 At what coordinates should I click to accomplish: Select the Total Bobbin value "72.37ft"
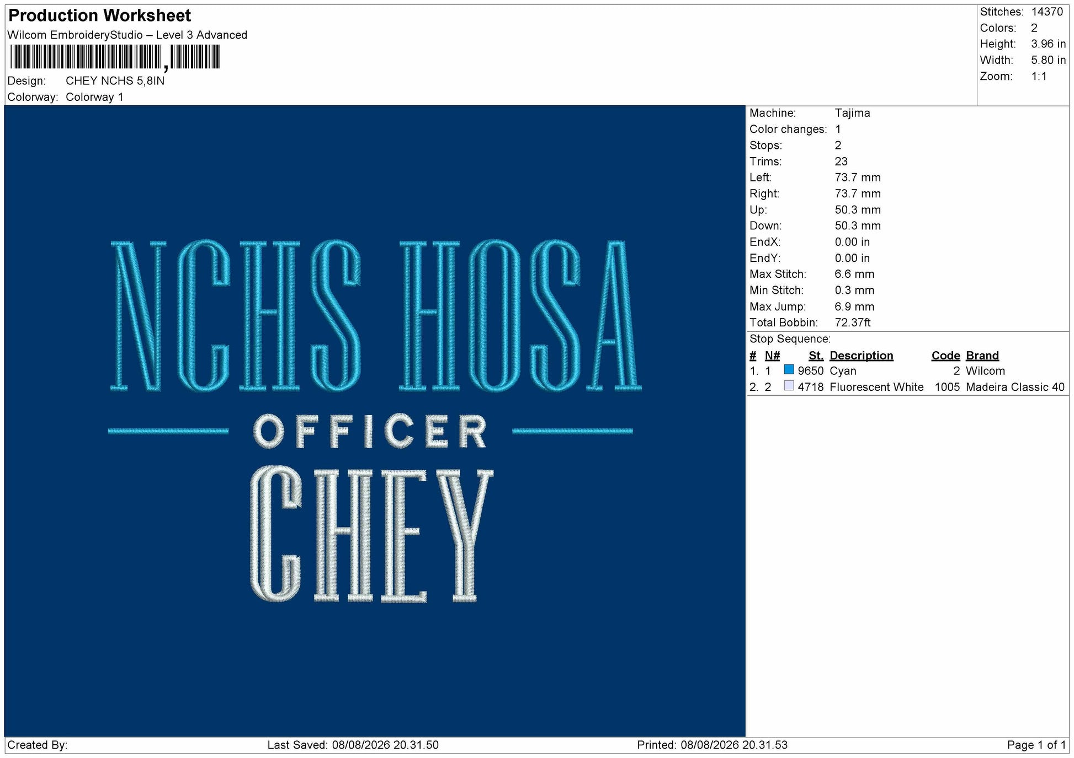point(853,322)
